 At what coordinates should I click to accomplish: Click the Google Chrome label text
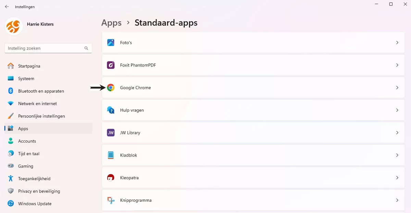coord(135,88)
